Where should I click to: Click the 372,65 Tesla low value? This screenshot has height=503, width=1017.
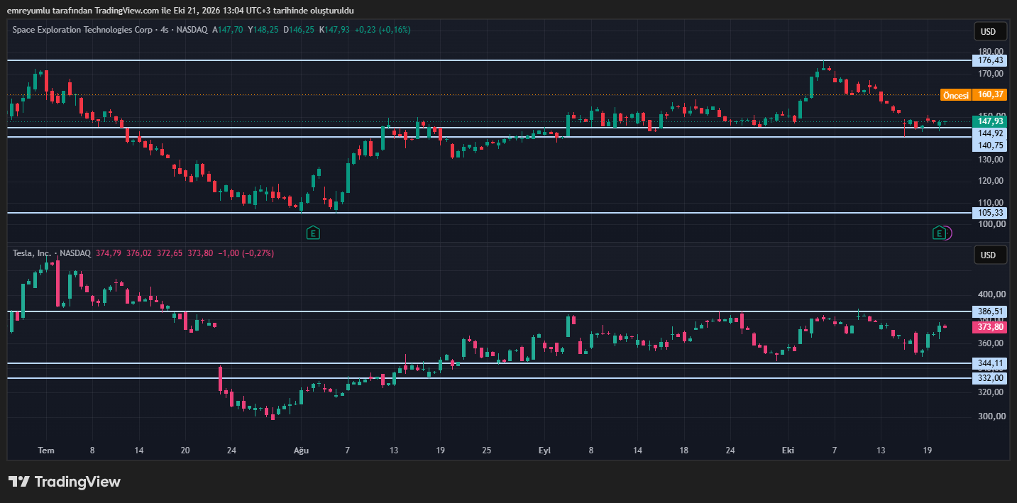(170, 253)
